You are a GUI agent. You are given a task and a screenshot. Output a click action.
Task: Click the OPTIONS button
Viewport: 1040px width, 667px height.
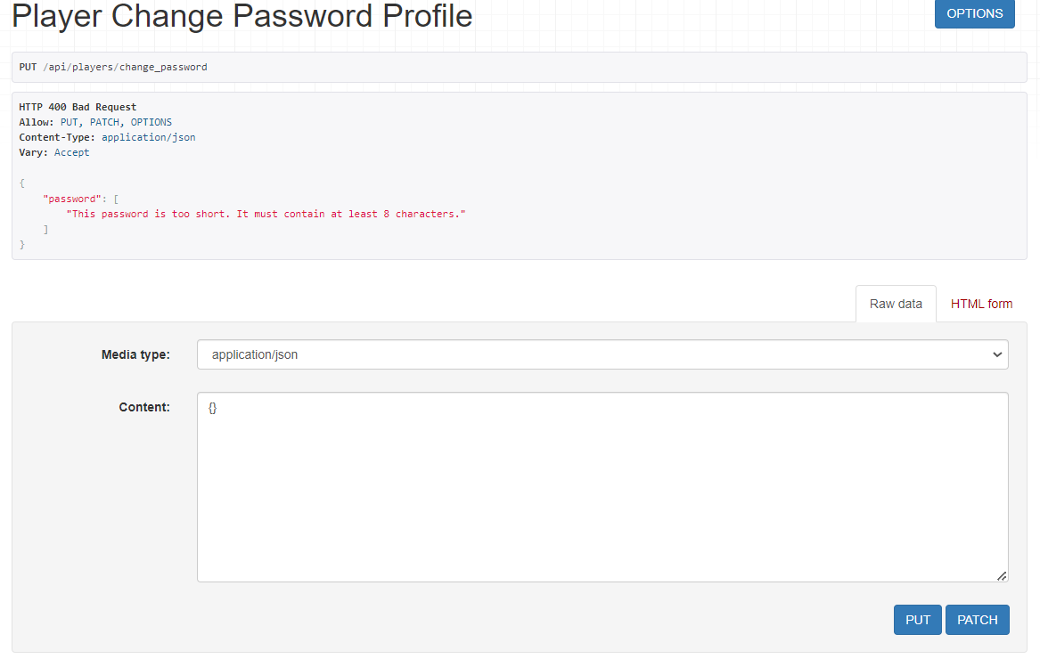(974, 13)
